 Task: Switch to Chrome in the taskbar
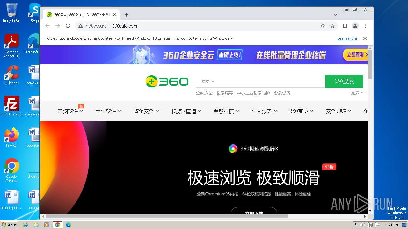click(57, 225)
